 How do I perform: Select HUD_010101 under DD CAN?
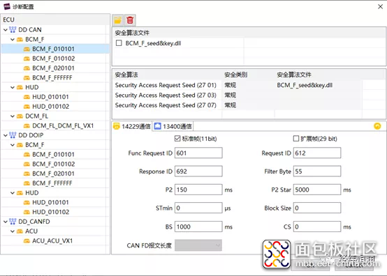tap(50, 97)
